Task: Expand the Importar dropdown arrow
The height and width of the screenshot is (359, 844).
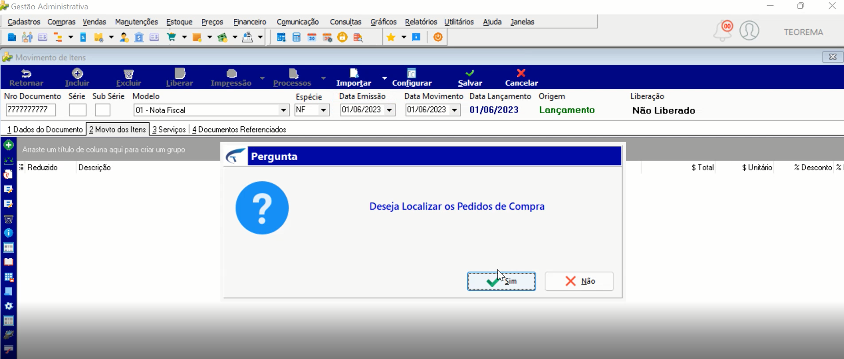Action: pyautogui.click(x=385, y=78)
